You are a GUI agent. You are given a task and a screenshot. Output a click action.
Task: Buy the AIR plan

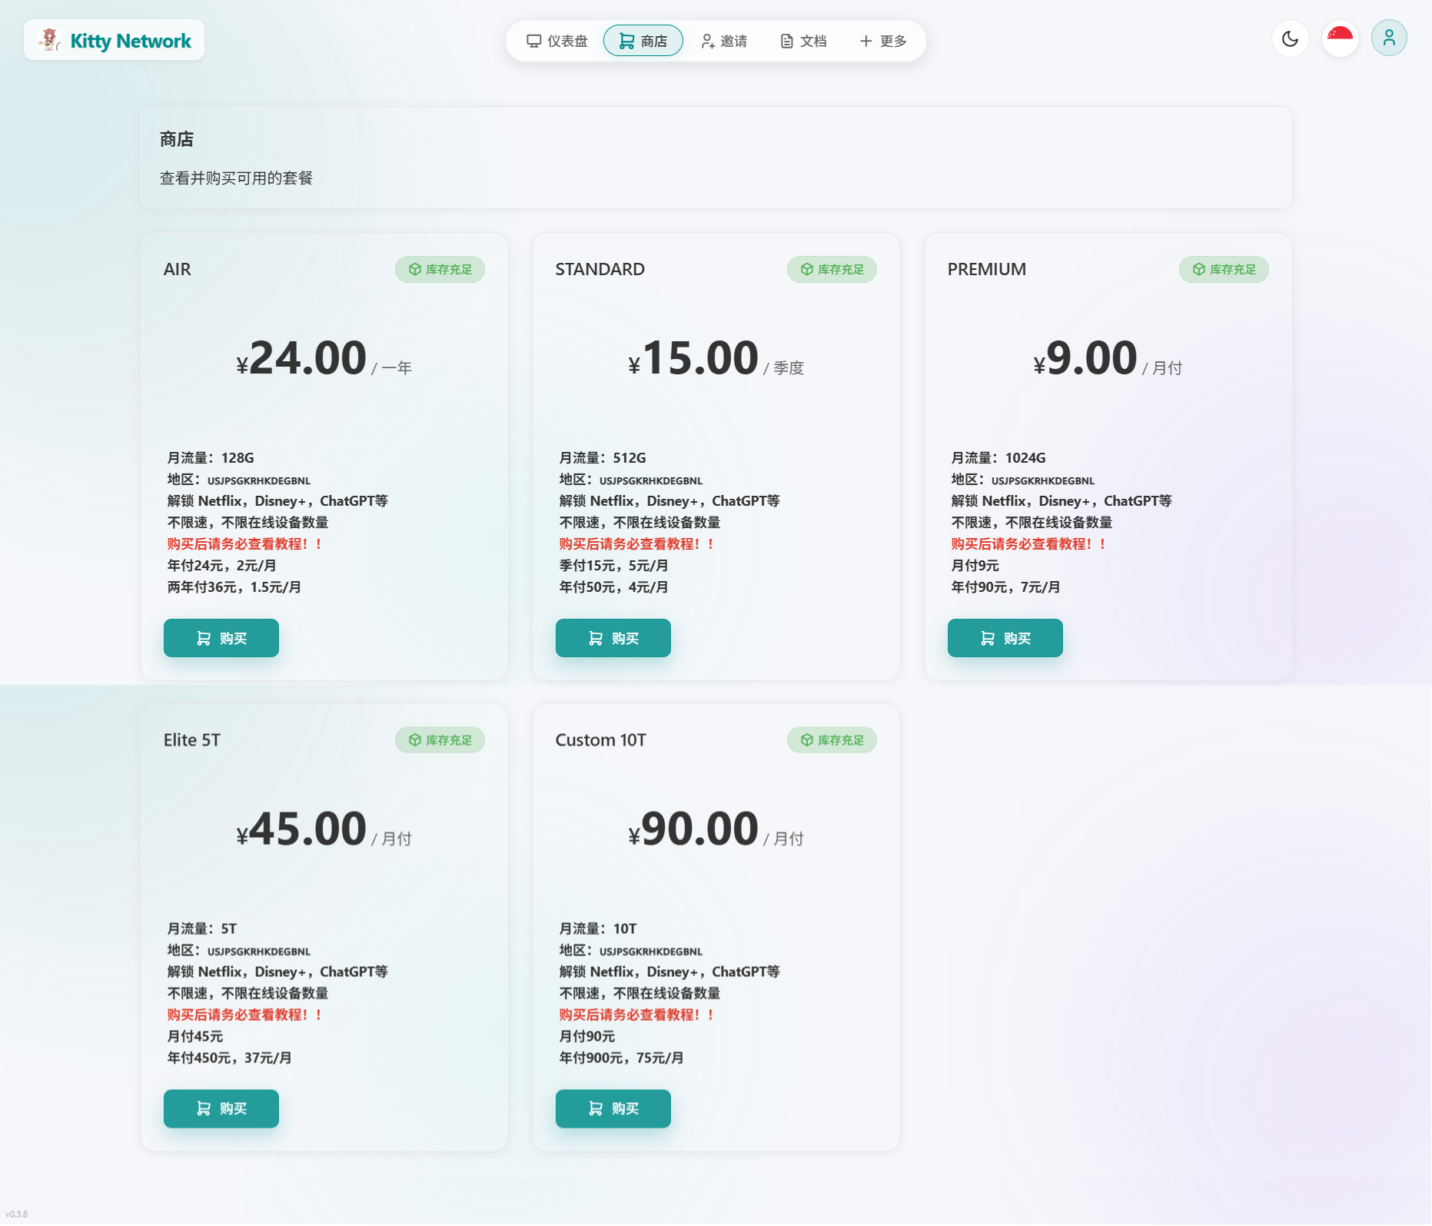[221, 638]
